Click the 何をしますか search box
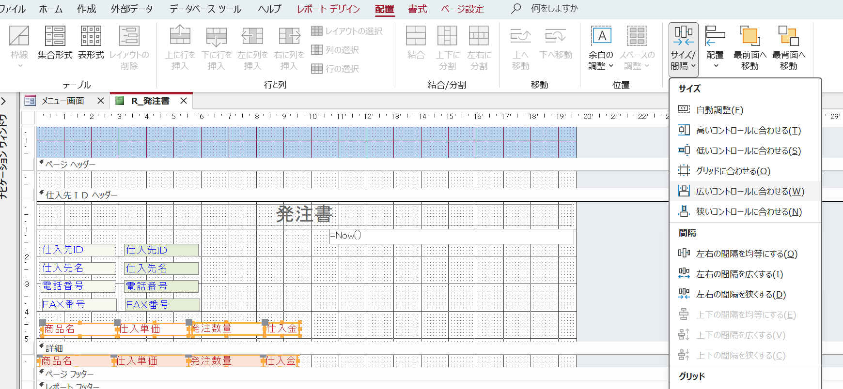The image size is (843, 389). click(554, 9)
